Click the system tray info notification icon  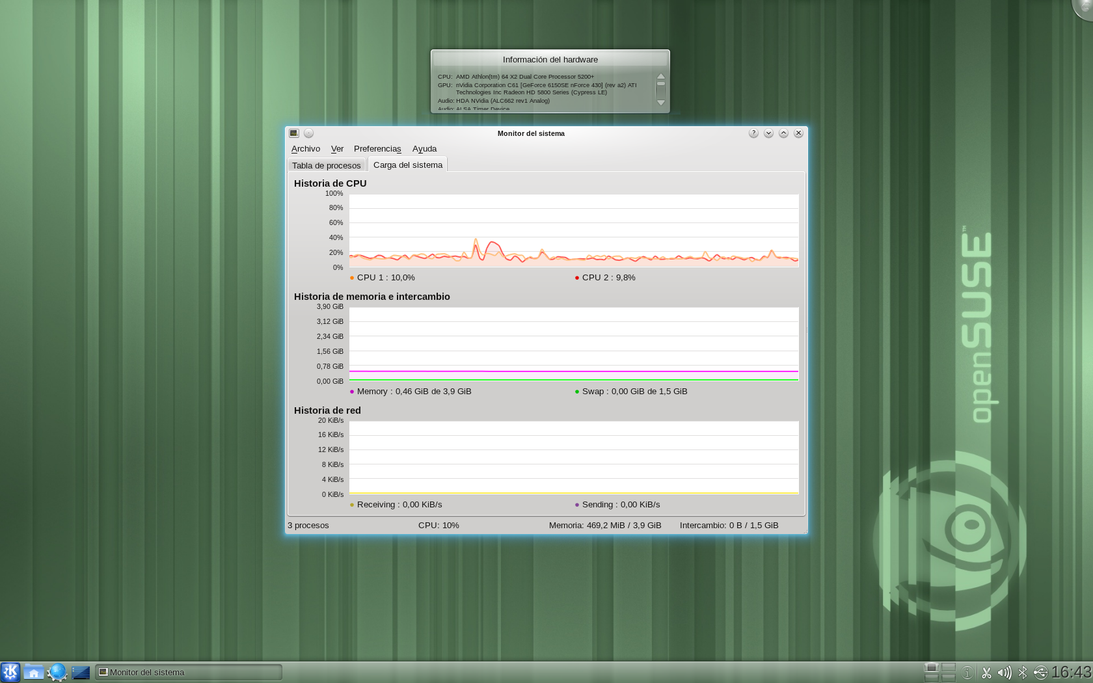pos(967,673)
